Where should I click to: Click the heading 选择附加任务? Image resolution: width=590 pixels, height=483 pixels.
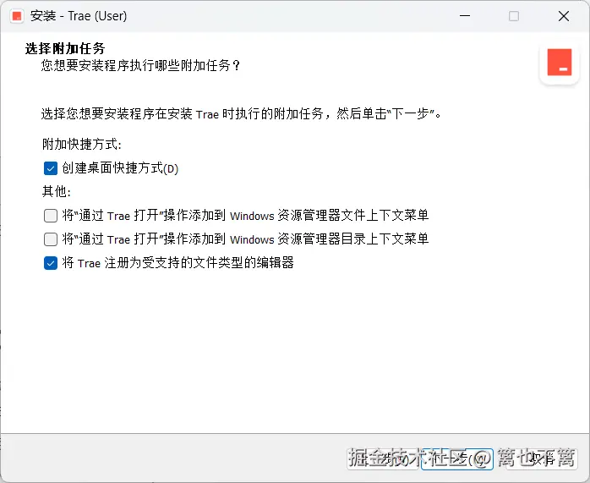(x=65, y=48)
